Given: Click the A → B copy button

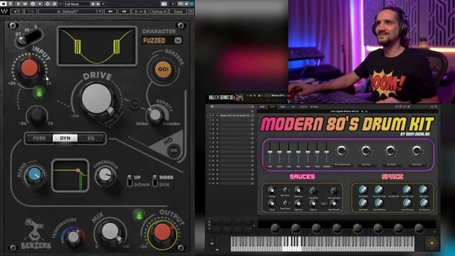Looking at the screenshot, I should click(141, 11).
